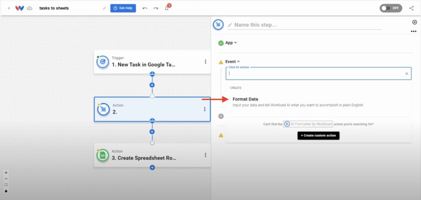Click the Google Sheets icon on step 3
The image size is (421, 200).
pyautogui.click(x=102, y=155)
